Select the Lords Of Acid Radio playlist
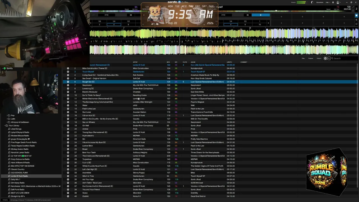Viewport: 359px width, 202px height. point(19,176)
